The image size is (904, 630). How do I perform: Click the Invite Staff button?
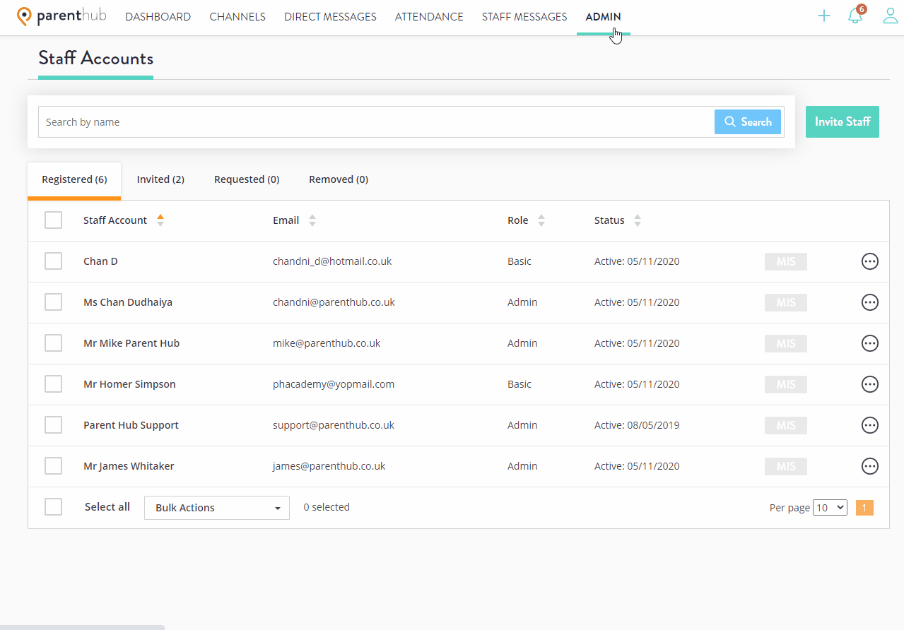pyautogui.click(x=843, y=121)
